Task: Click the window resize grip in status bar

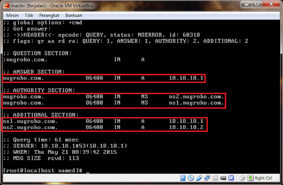Action: pos(278,180)
